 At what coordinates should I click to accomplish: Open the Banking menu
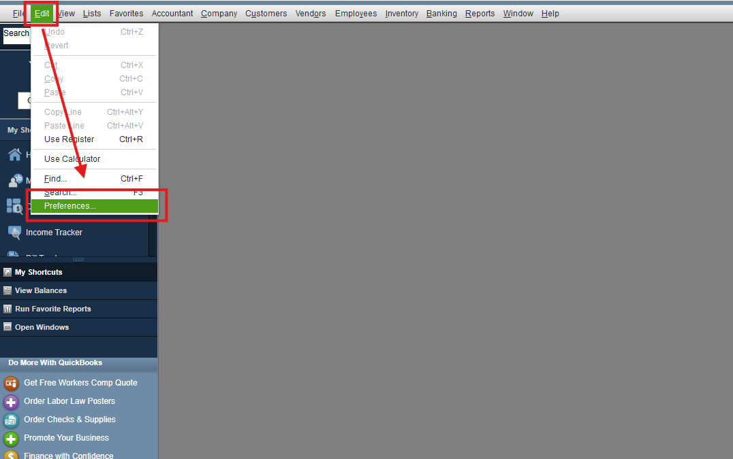pos(441,14)
